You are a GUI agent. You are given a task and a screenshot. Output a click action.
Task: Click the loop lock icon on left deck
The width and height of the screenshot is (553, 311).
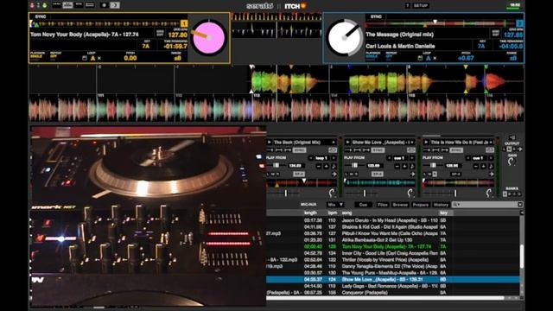[x=85, y=58]
